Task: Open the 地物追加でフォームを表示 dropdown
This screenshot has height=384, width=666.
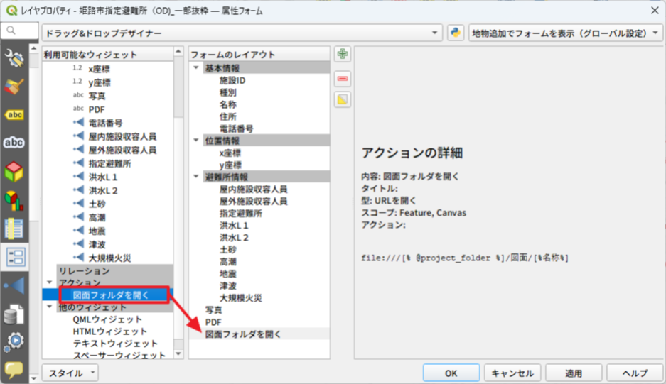Action: [564, 33]
